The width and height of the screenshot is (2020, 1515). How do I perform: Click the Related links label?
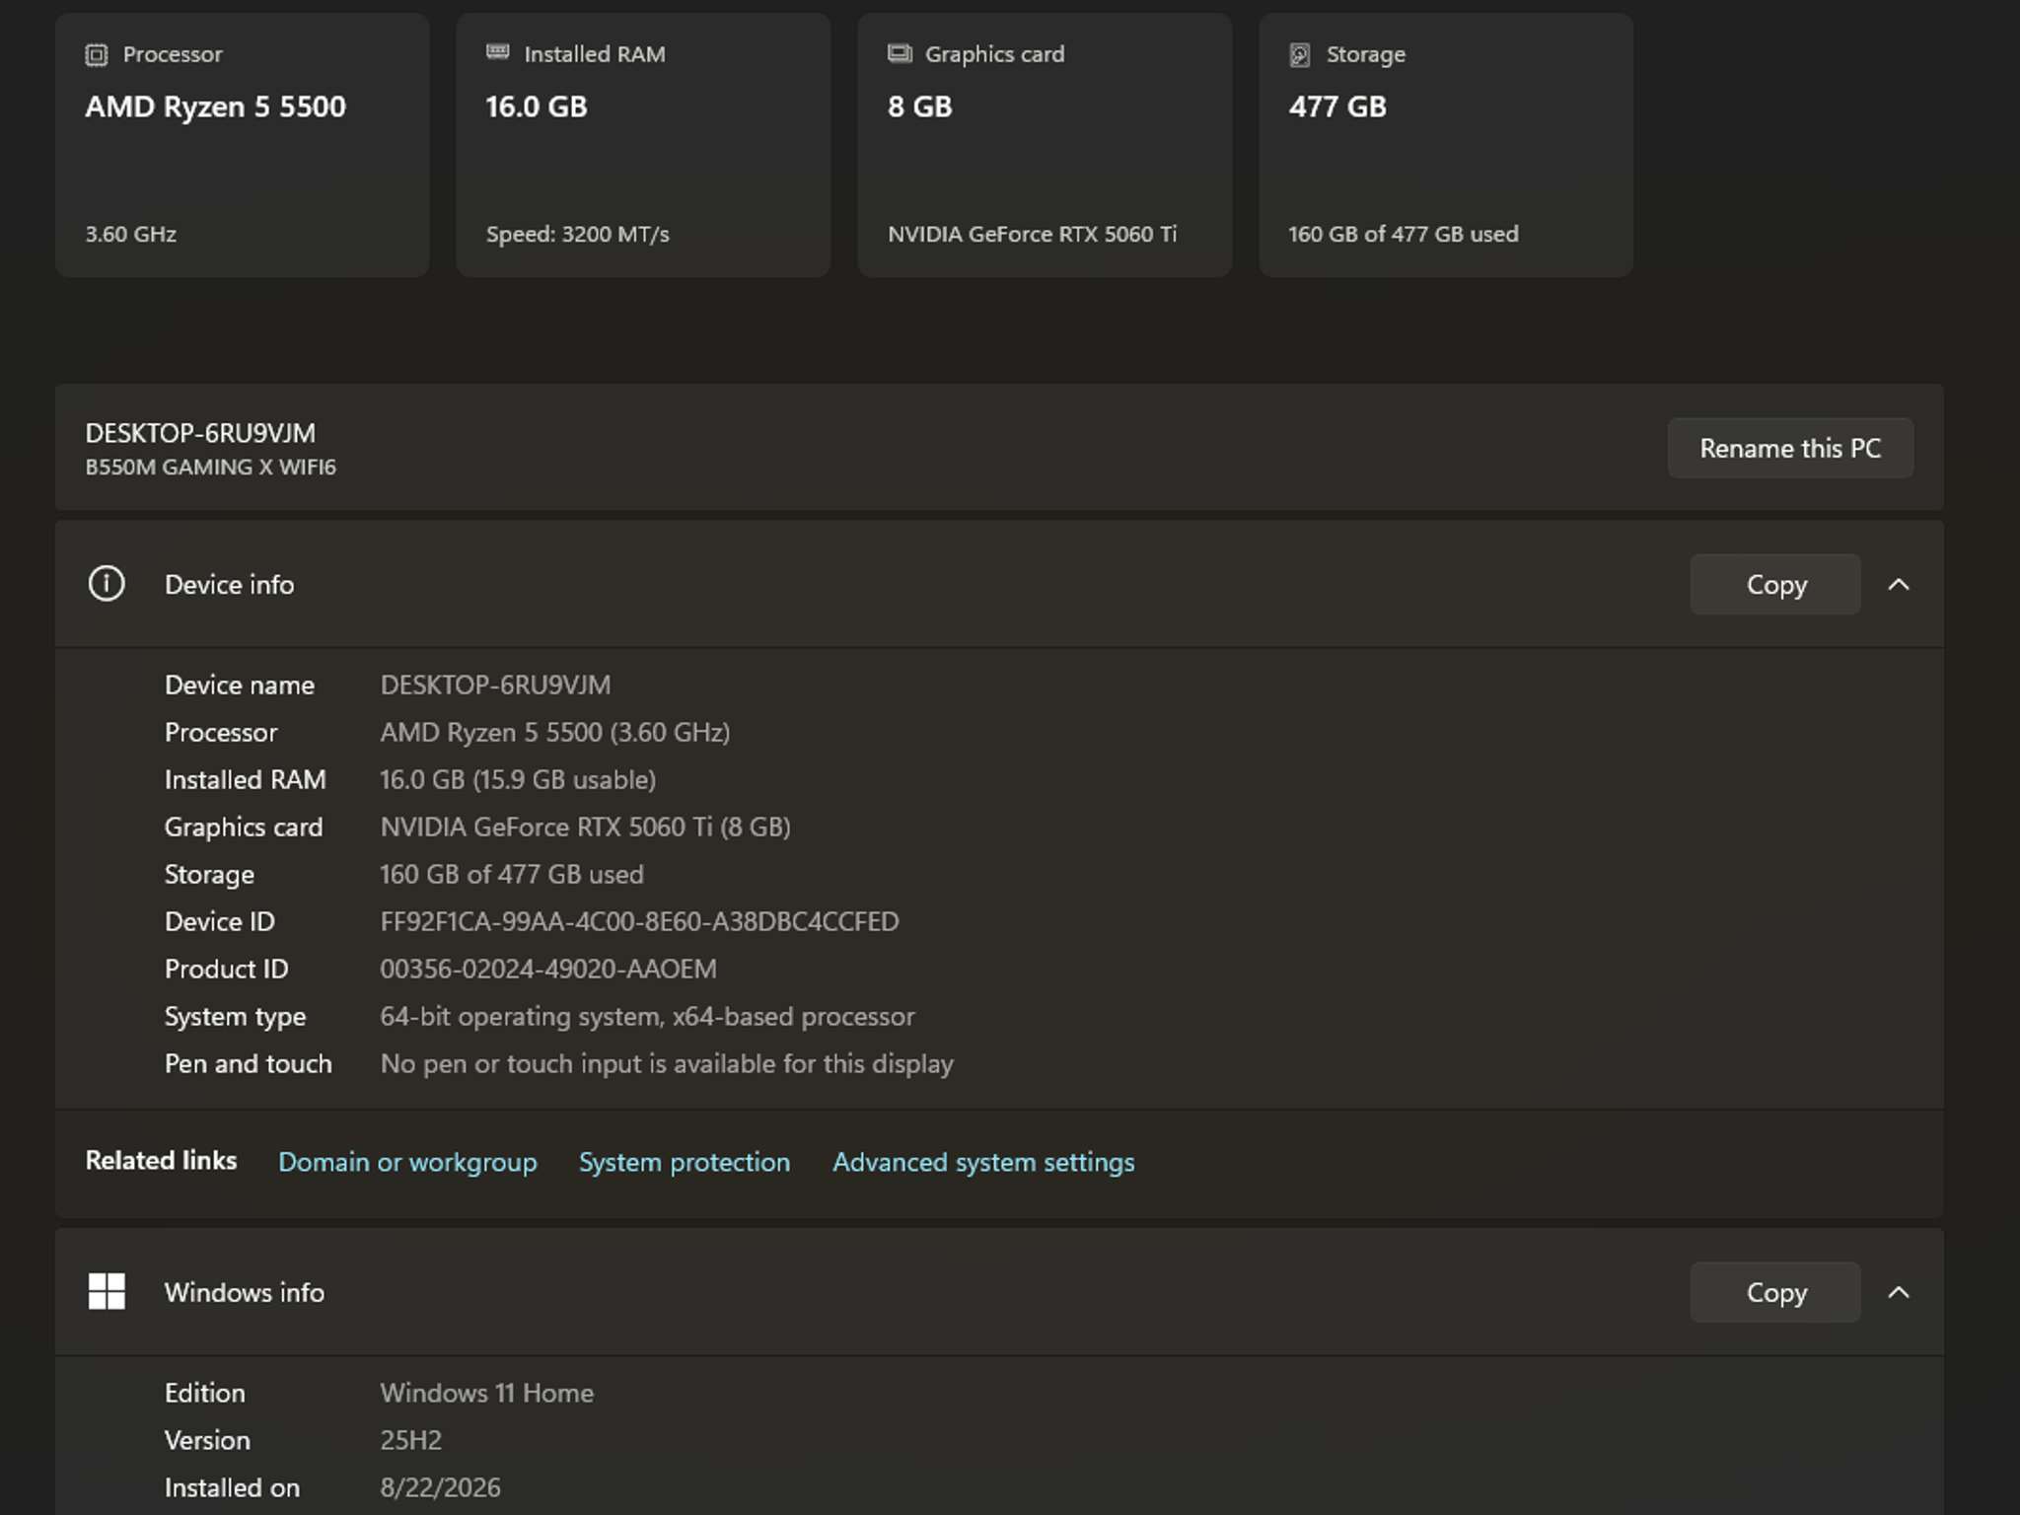pos(161,1160)
